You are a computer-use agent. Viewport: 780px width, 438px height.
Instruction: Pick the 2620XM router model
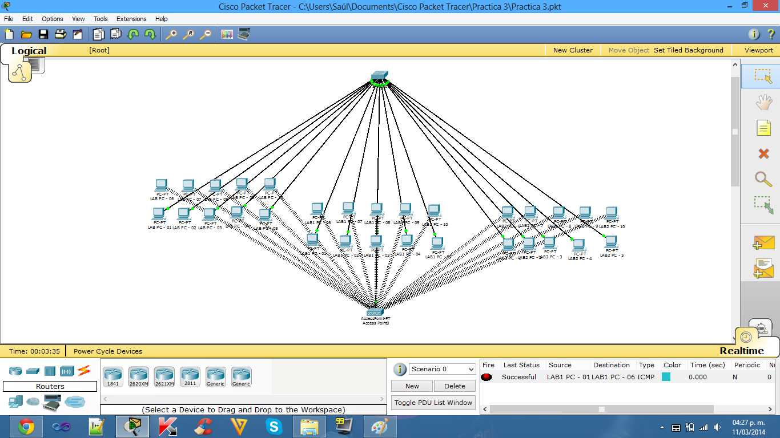point(138,377)
